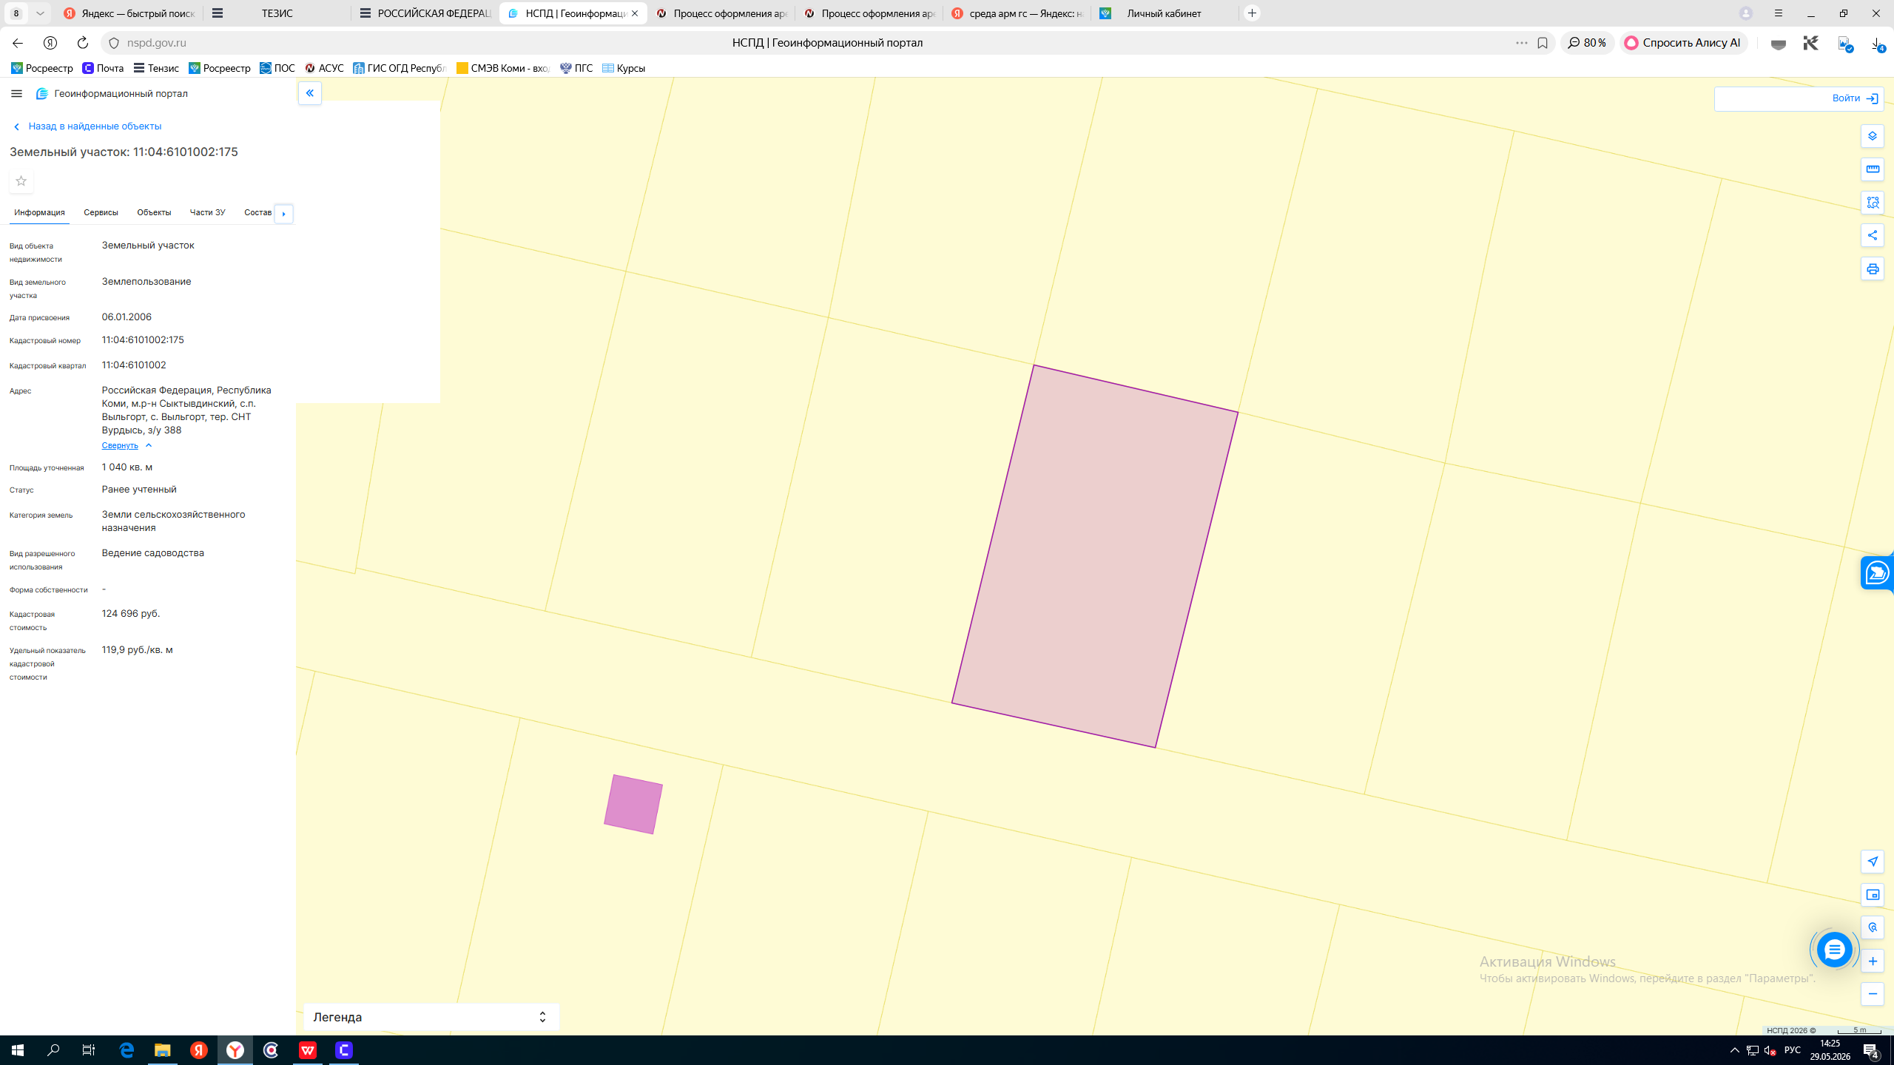Select the Информация tab
1894x1065 pixels.
[x=39, y=213]
